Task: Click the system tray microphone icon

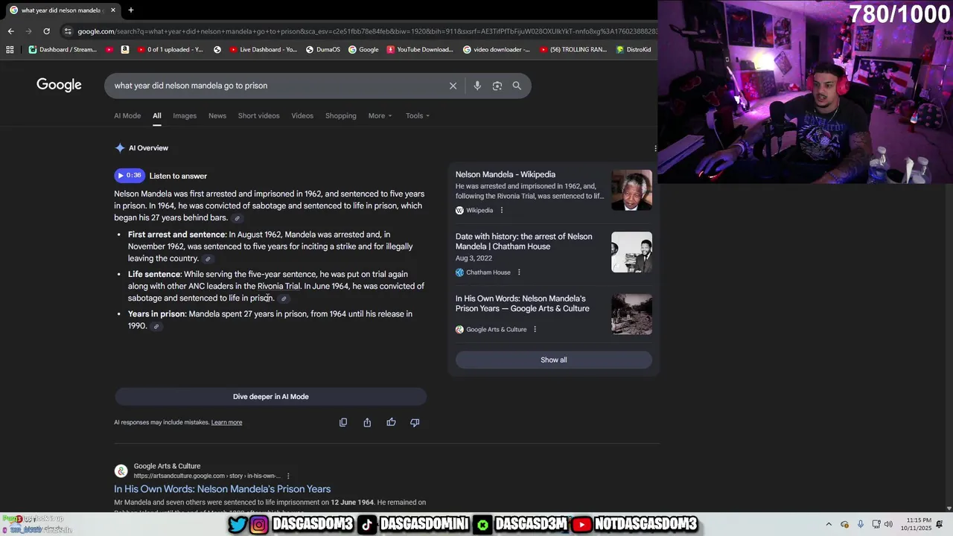Action: [x=861, y=524]
